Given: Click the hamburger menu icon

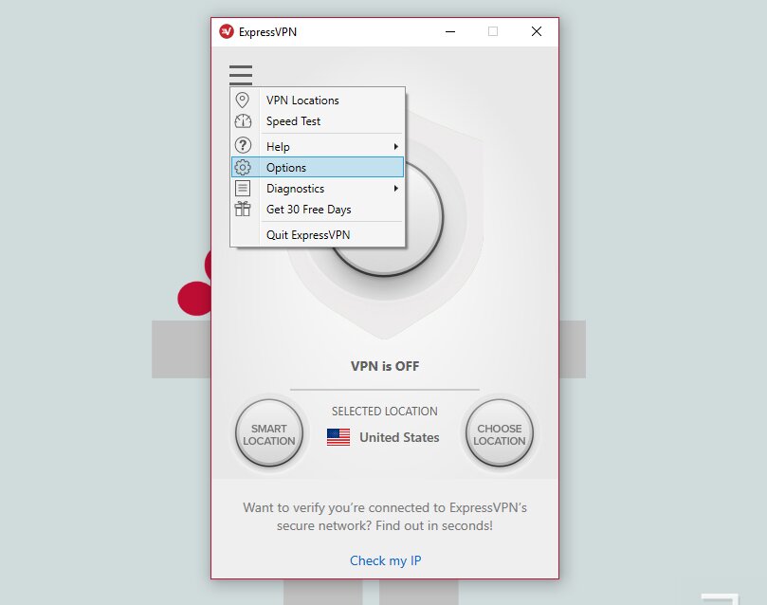Looking at the screenshot, I should coord(241,75).
